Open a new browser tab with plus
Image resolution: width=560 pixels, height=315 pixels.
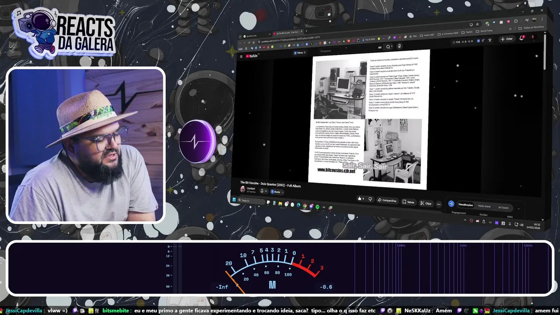tap(306, 31)
